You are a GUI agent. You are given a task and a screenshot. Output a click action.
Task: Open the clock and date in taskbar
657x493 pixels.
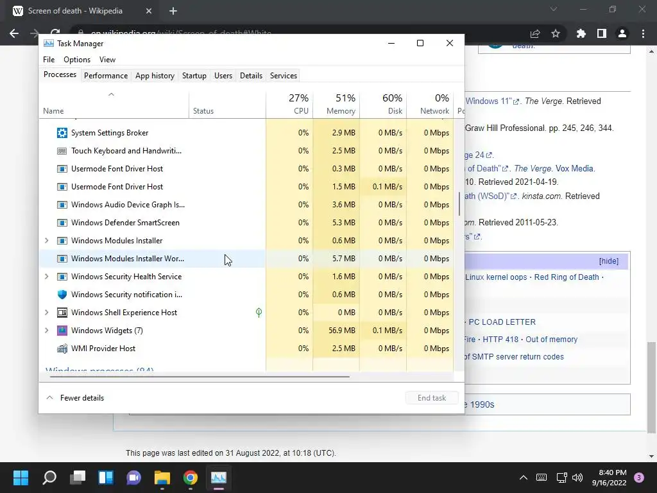pyautogui.click(x=610, y=478)
